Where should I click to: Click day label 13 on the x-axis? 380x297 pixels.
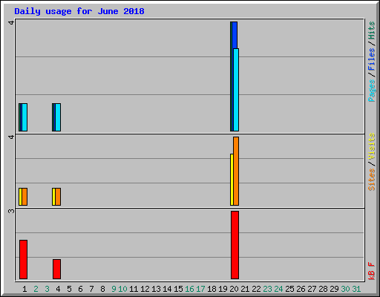coord(156,289)
